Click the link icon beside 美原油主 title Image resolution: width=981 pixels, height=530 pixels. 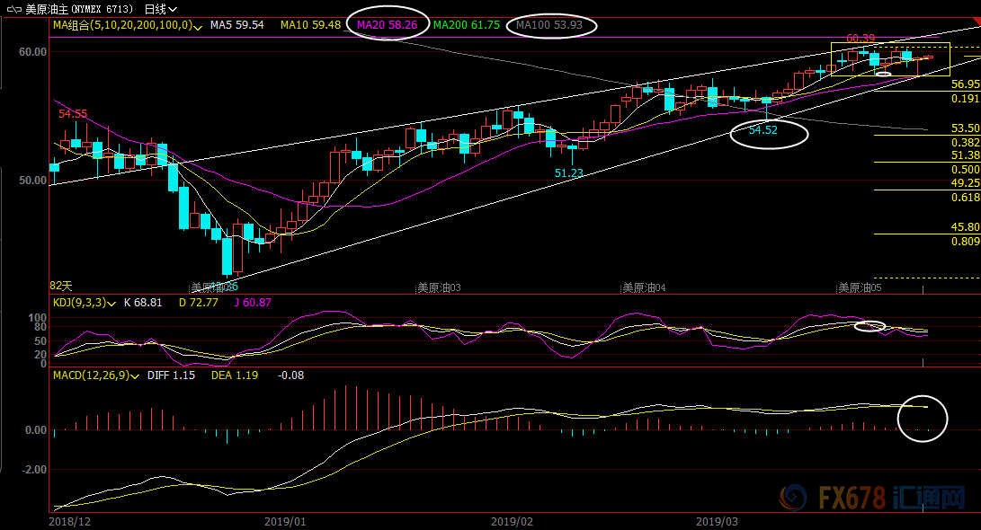point(12,8)
